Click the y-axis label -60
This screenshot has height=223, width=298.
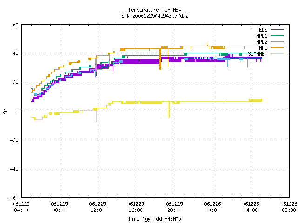point(14,198)
